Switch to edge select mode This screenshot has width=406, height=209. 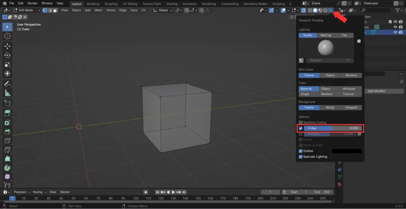tap(50, 10)
